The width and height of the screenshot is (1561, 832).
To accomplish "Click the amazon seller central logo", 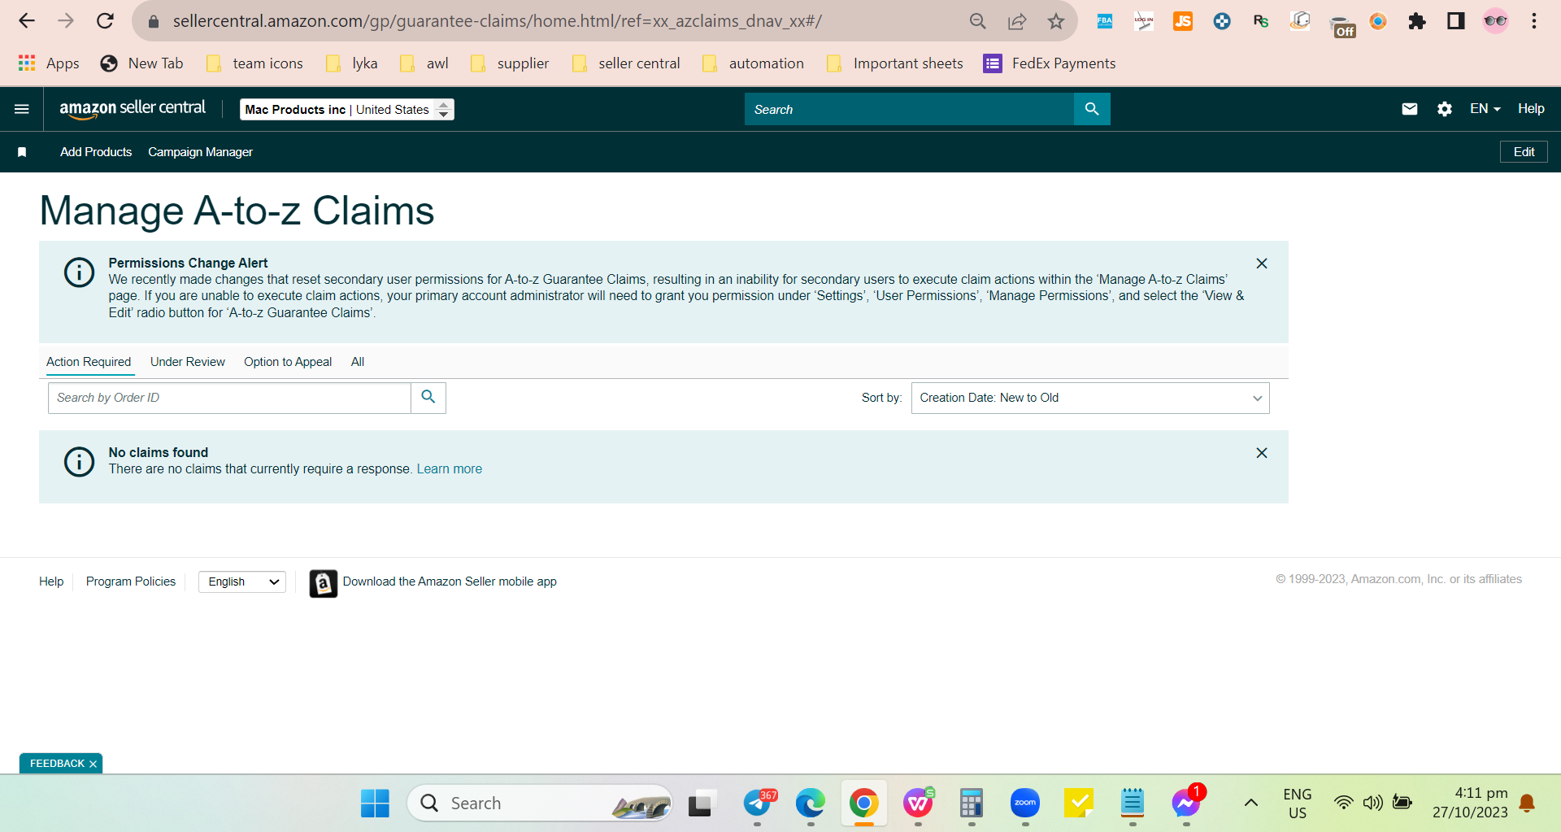I will click(133, 108).
